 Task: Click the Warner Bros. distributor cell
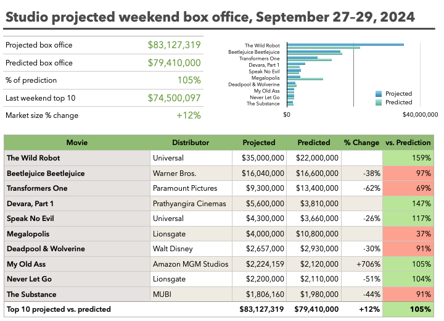[x=191, y=173]
